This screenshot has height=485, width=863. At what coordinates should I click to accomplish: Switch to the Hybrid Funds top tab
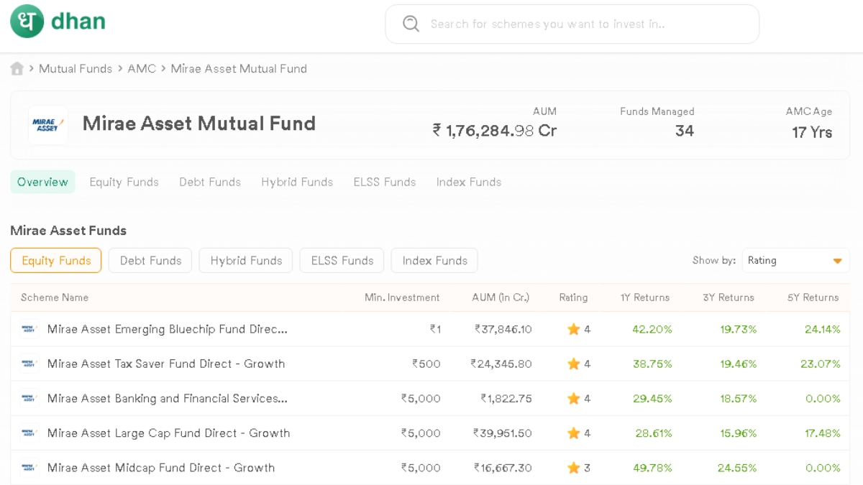pos(297,183)
